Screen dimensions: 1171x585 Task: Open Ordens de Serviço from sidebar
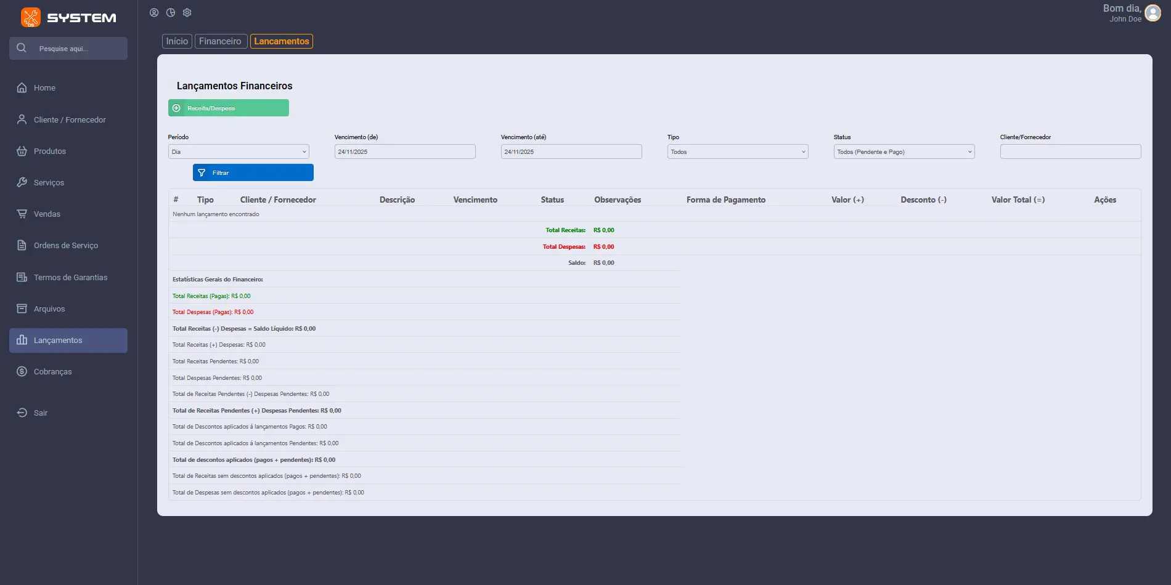coord(21,245)
